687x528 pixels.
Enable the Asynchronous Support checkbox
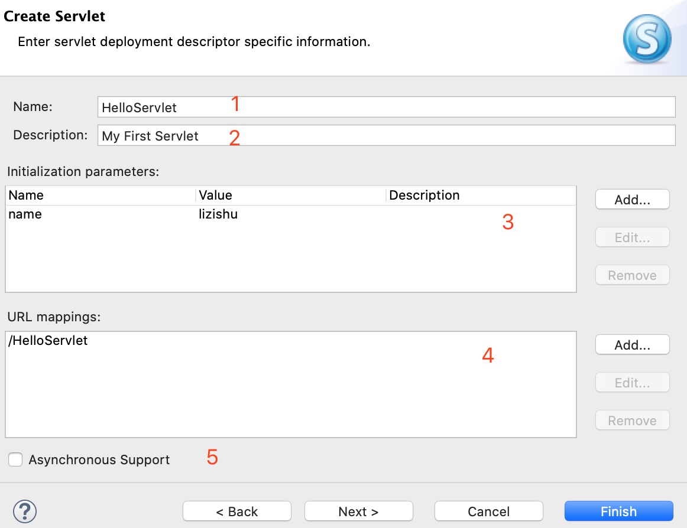coord(16,459)
